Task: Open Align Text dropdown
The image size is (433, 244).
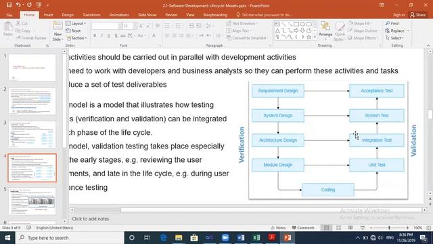Action: (239, 30)
